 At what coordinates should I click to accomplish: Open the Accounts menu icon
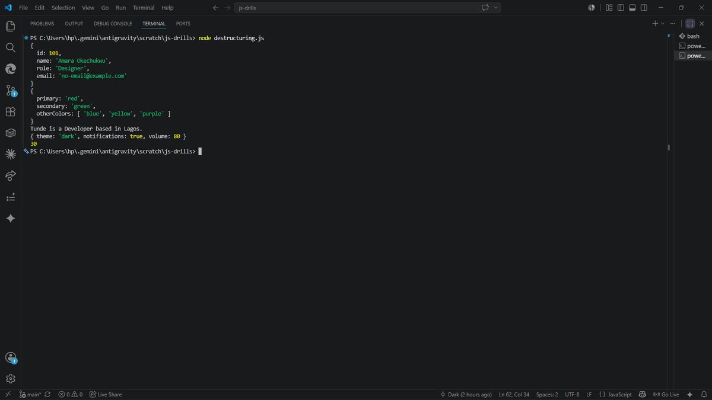click(x=10, y=357)
